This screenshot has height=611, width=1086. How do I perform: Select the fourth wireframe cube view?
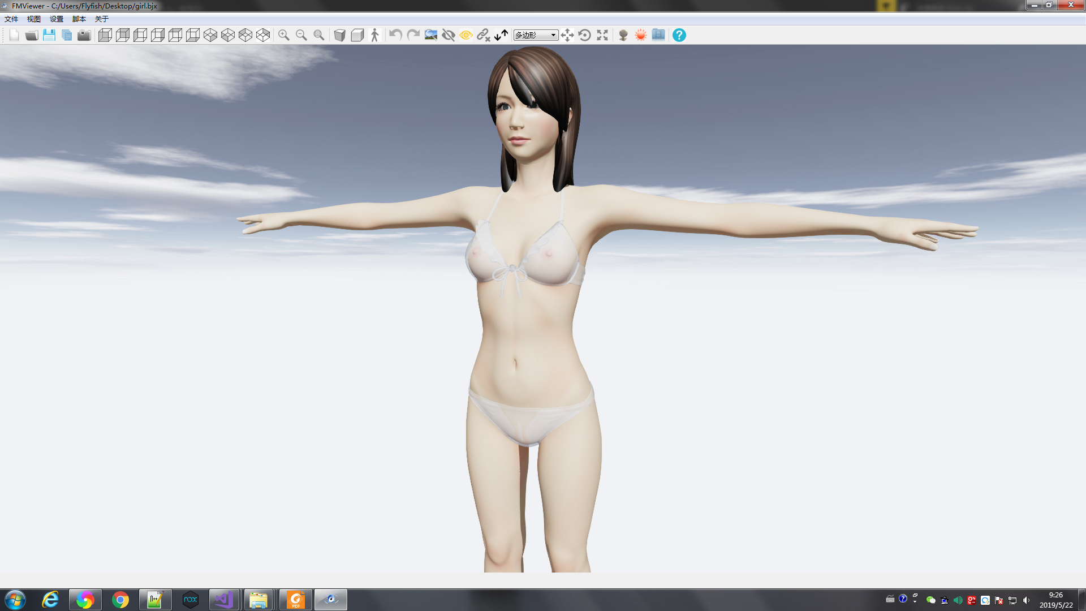click(157, 35)
